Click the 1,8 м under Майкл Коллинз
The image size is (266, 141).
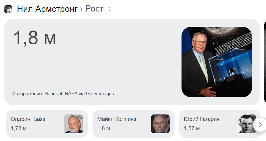click(x=104, y=128)
